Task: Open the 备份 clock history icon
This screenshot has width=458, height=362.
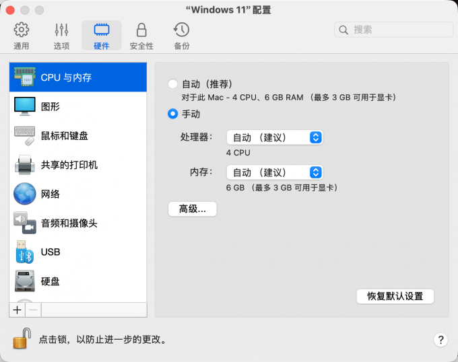Action: [x=181, y=30]
